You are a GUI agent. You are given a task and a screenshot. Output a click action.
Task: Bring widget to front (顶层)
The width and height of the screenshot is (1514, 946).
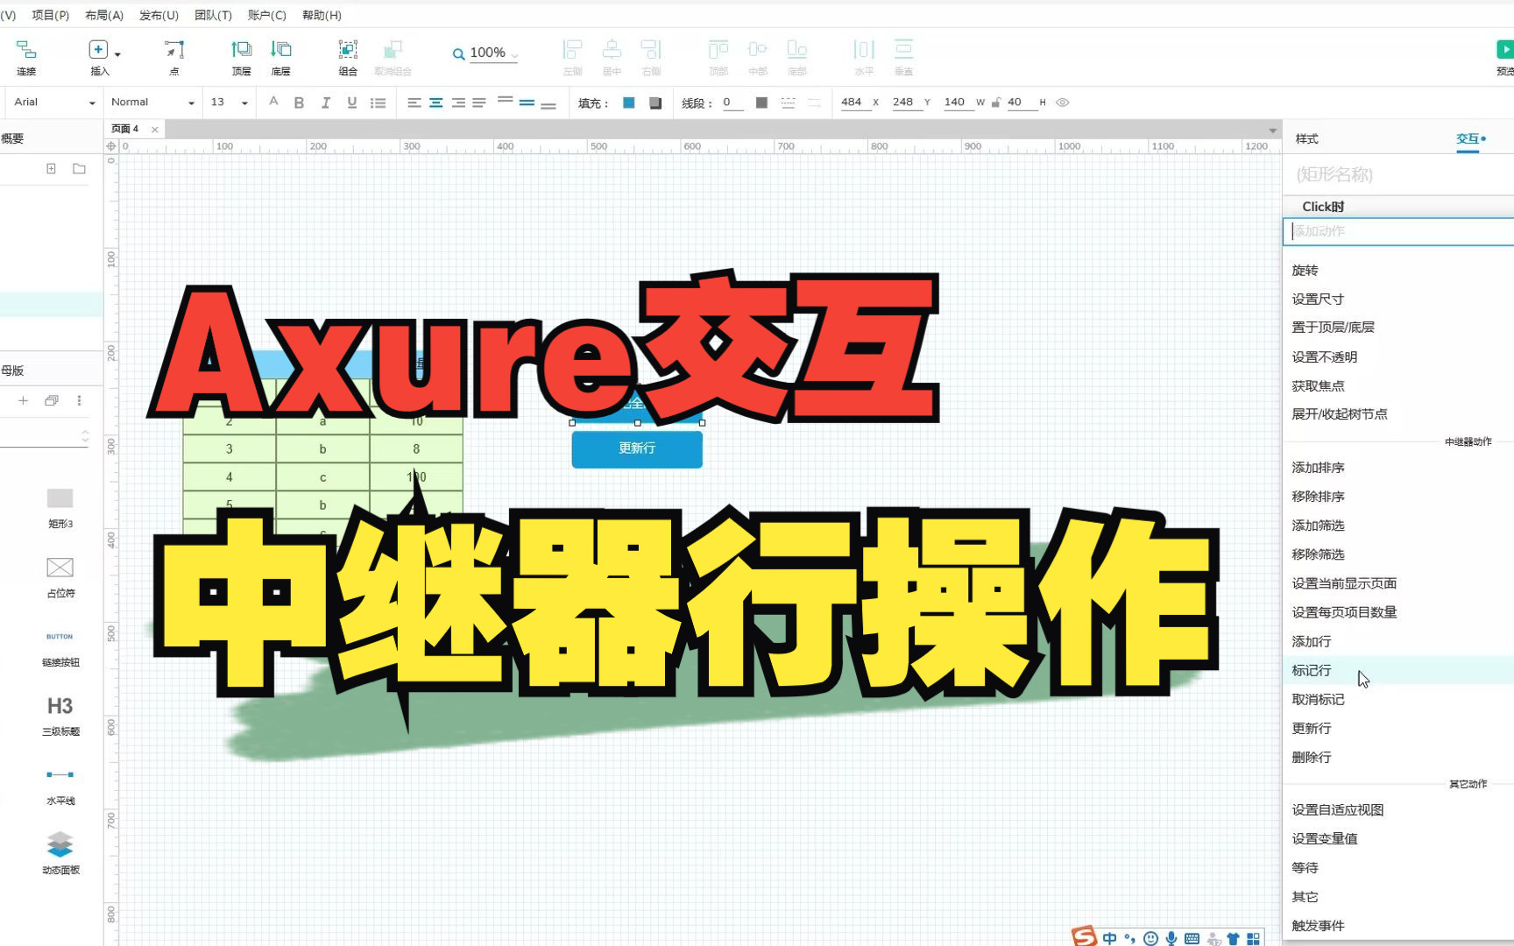(x=241, y=57)
